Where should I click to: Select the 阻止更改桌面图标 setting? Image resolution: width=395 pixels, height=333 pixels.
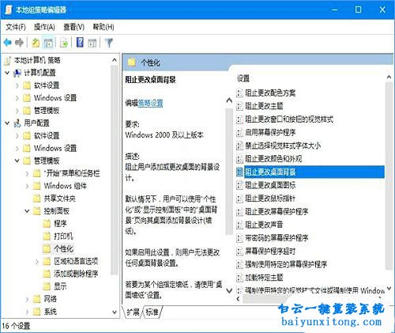[x=270, y=185]
